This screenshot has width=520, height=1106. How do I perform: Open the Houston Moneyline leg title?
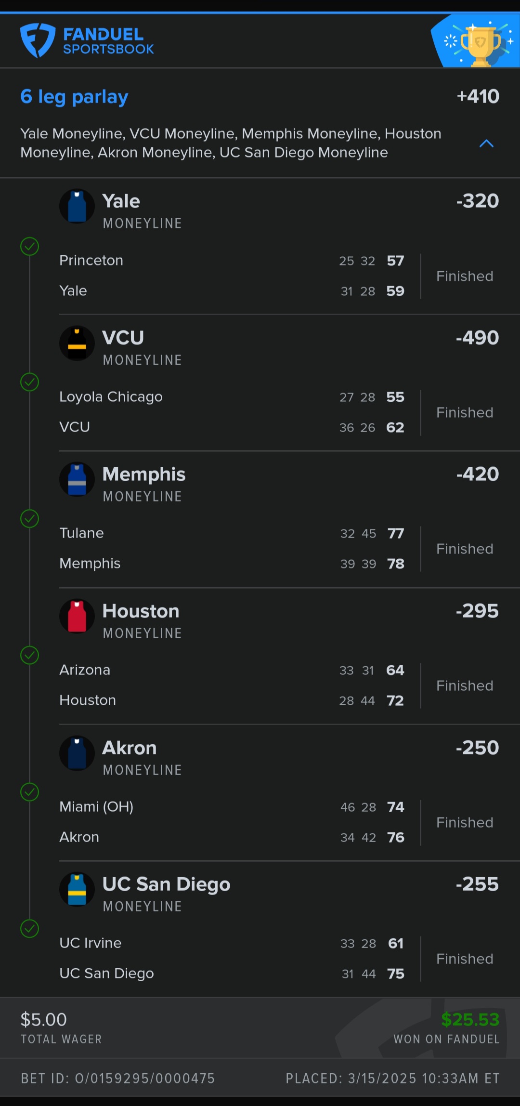[x=141, y=611]
